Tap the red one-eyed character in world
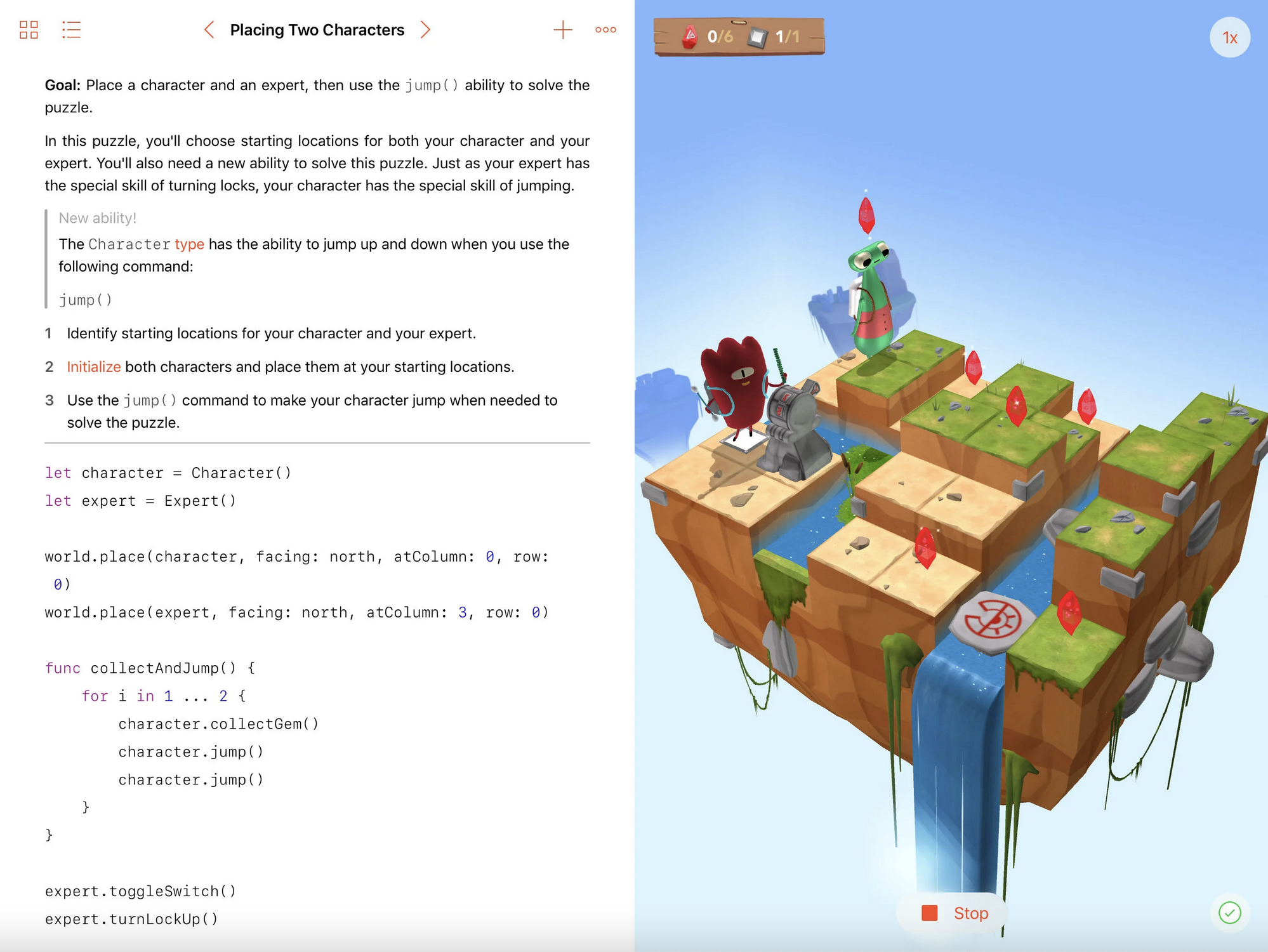Image resolution: width=1268 pixels, height=952 pixels. [733, 384]
